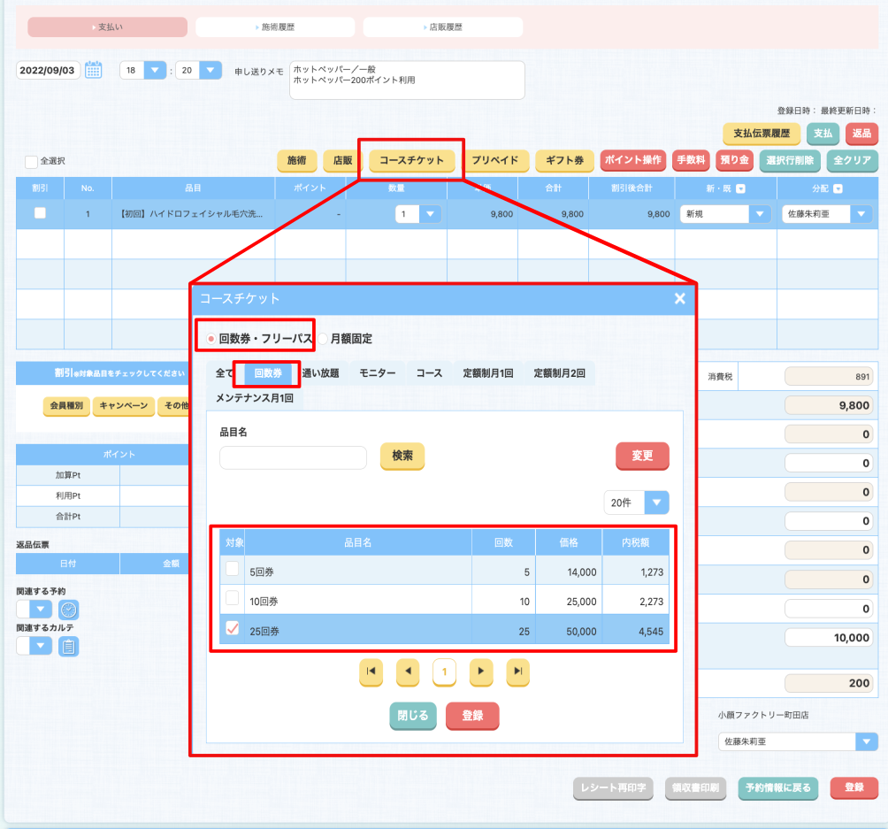
Task: Switch to the 通い放題 tab
Action: pyautogui.click(x=320, y=373)
